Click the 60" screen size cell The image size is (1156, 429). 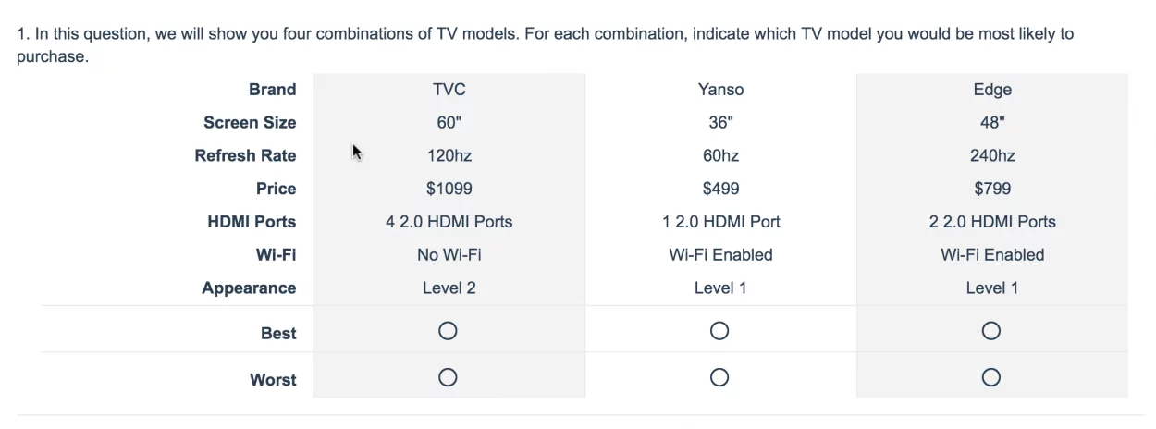[x=449, y=123]
